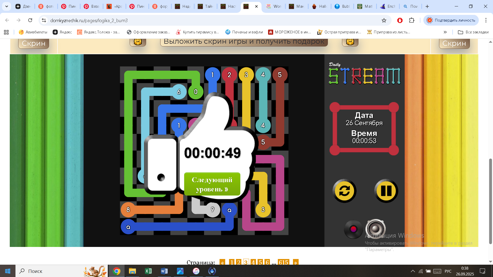Open the Яндекс bookmark
The width and height of the screenshot is (493, 277).
click(62, 32)
